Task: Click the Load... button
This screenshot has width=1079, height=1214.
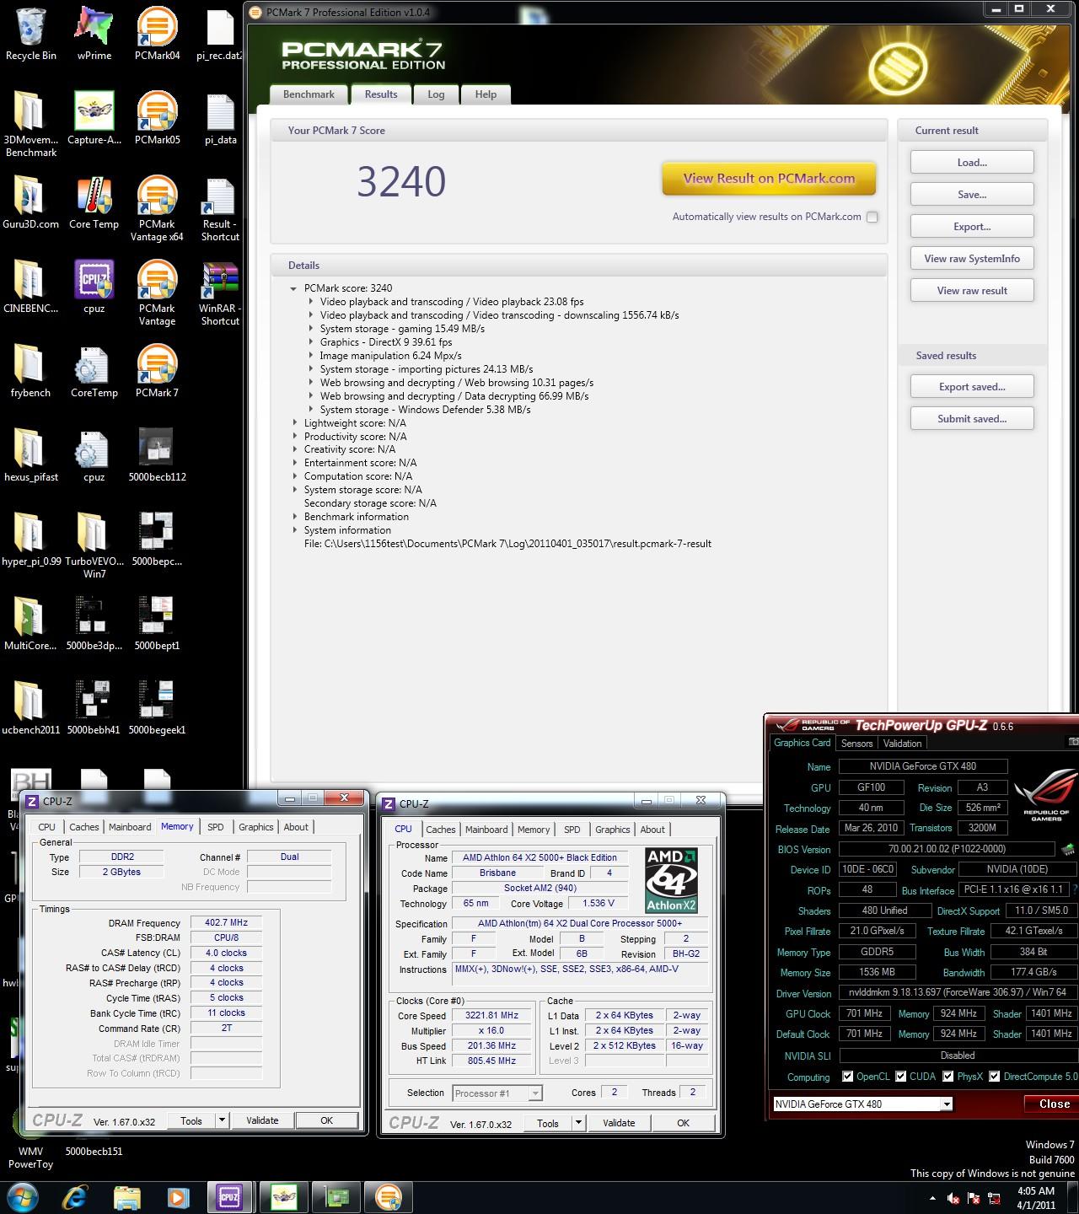Action: tap(972, 163)
